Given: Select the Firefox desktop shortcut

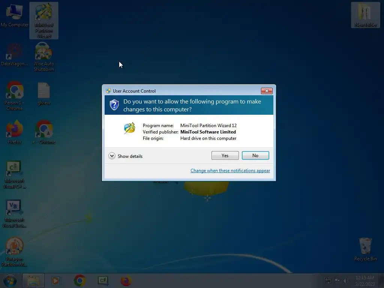Looking at the screenshot, I should coord(15,132).
